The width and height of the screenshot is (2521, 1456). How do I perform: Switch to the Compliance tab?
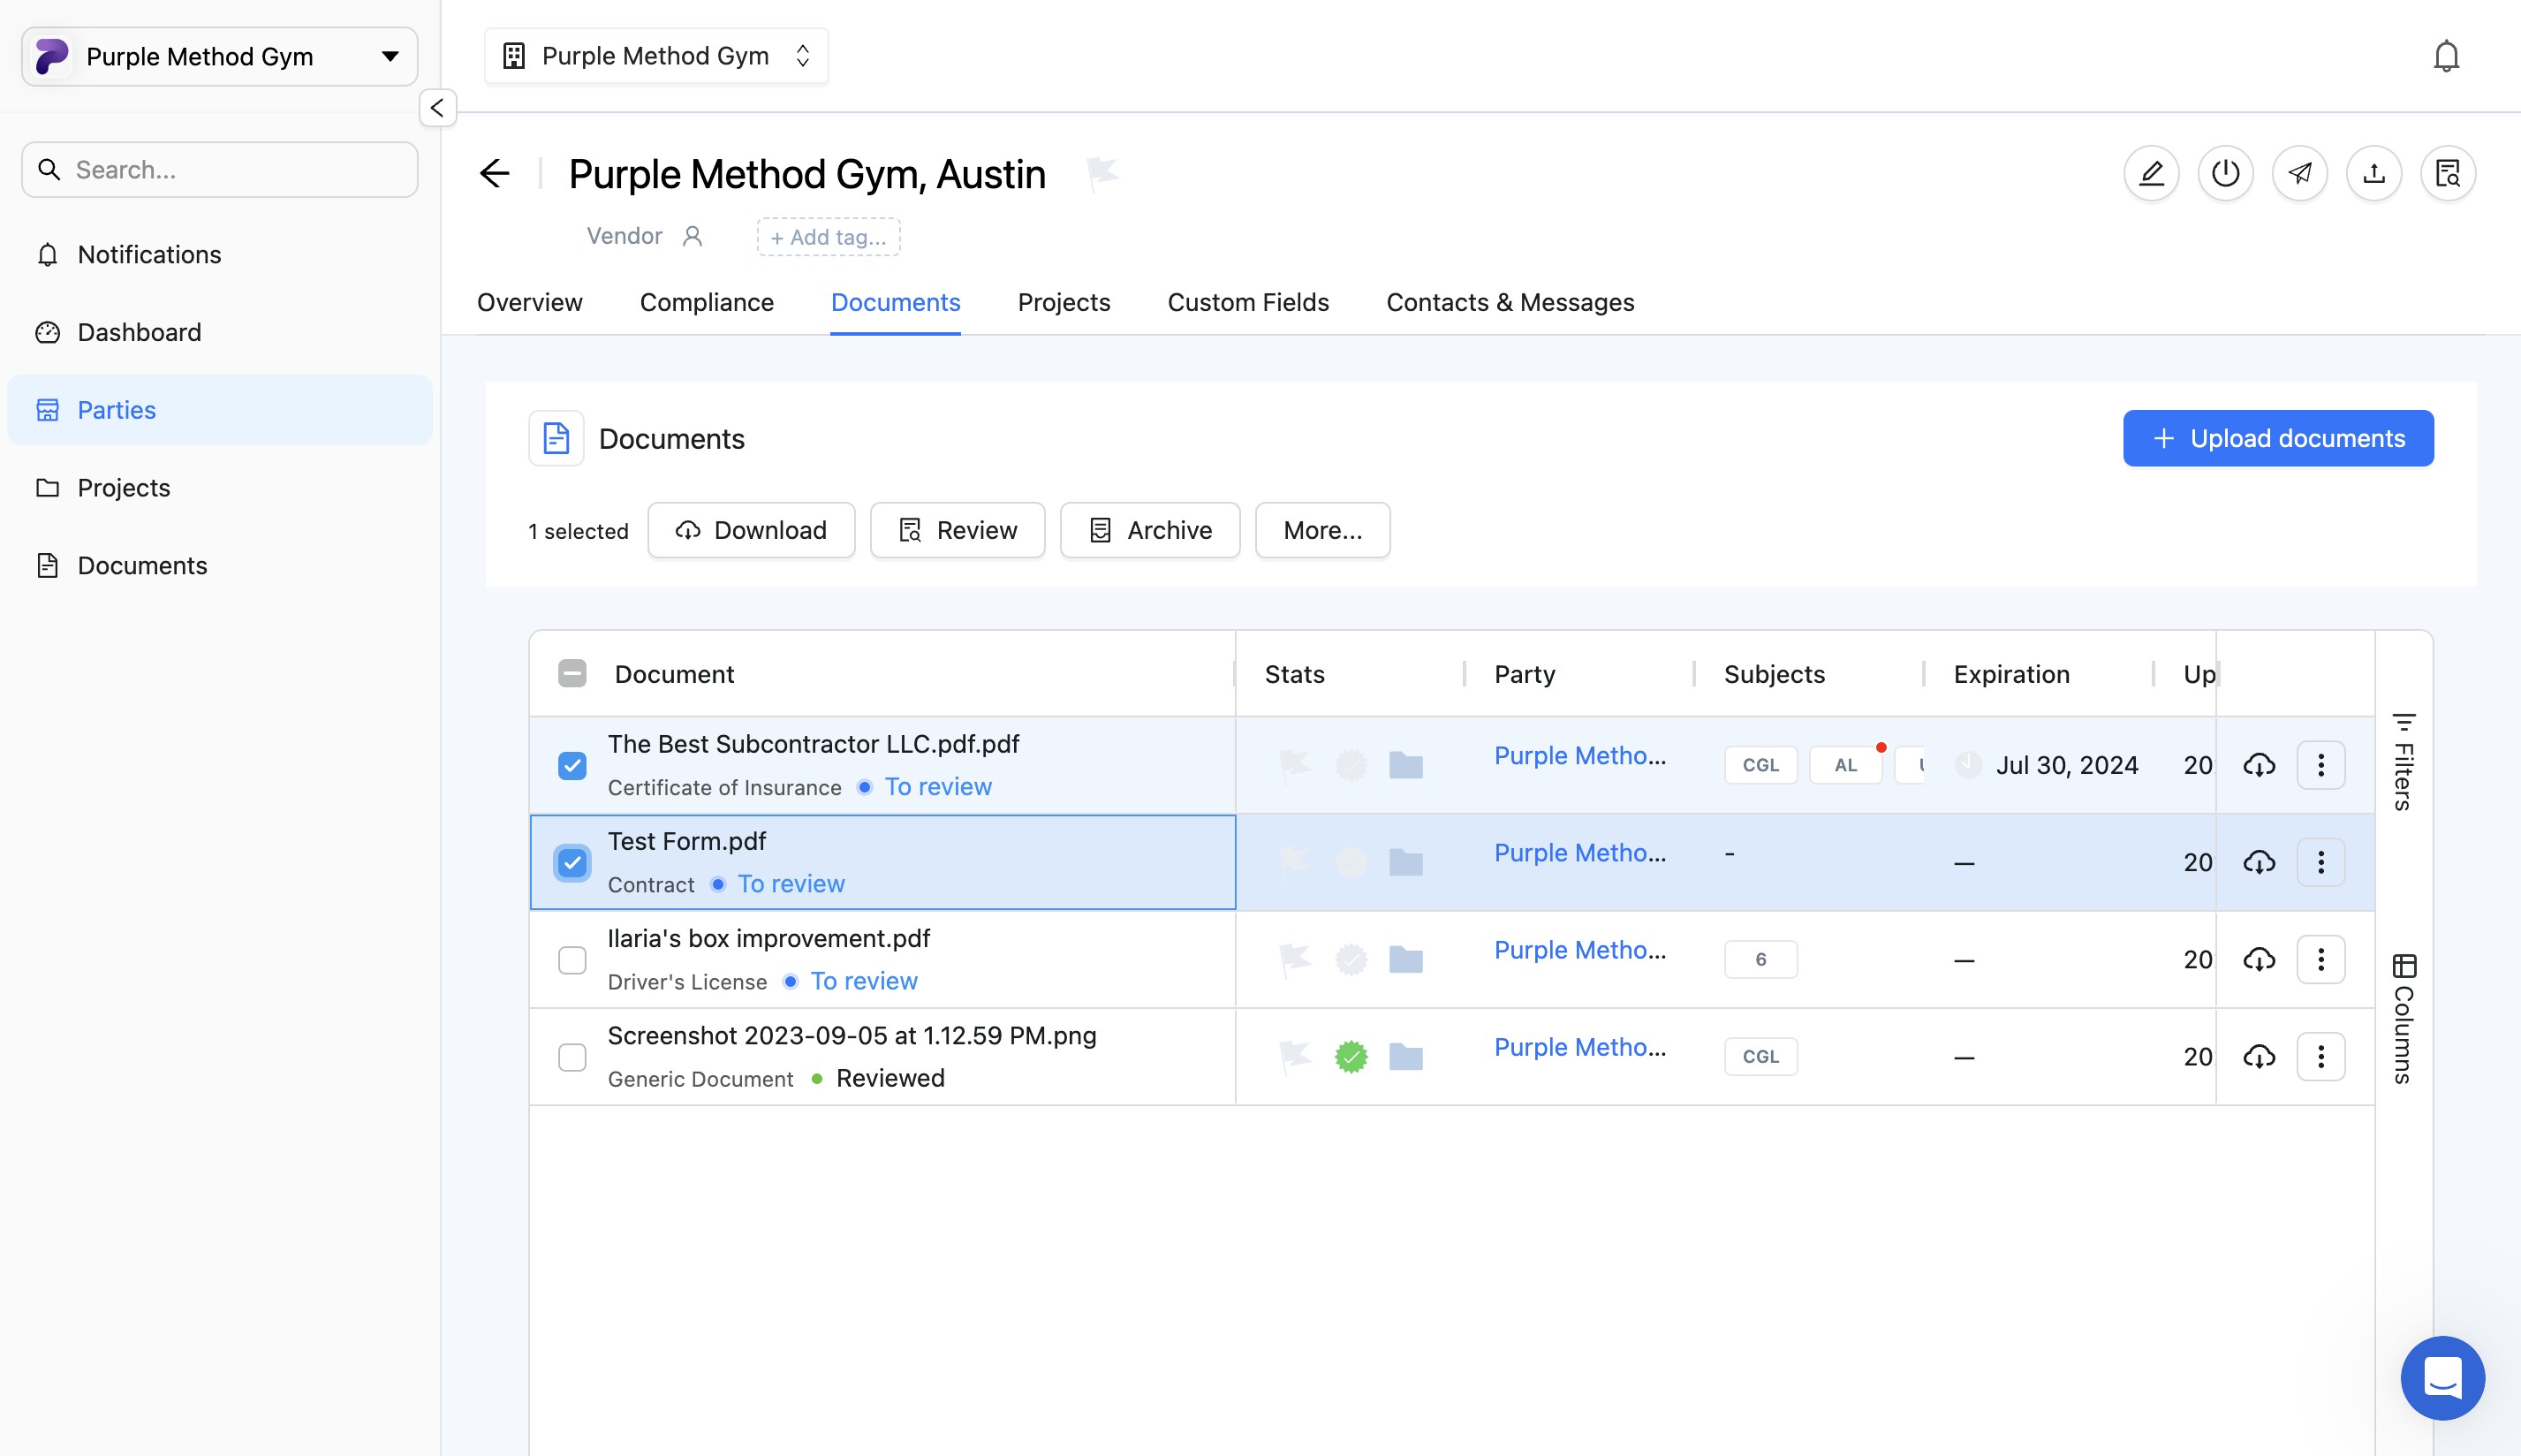point(706,302)
